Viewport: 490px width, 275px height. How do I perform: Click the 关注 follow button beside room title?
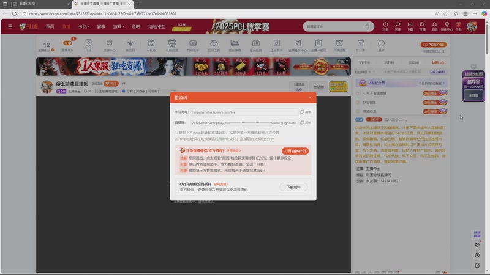(111, 84)
